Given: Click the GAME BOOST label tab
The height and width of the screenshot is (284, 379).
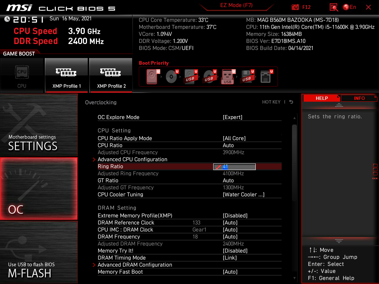Looking at the screenshot, I should [x=19, y=54].
